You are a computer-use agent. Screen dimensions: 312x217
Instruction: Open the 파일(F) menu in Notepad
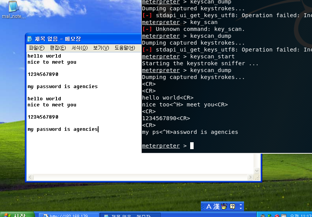(x=37, y=48)
